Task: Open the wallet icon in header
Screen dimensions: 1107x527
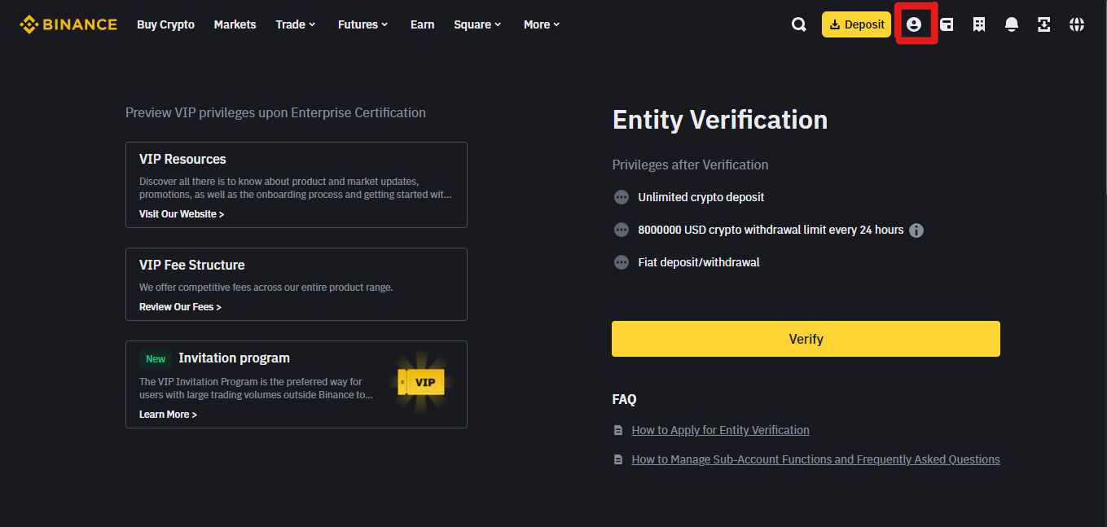Action: coord(947,24)
